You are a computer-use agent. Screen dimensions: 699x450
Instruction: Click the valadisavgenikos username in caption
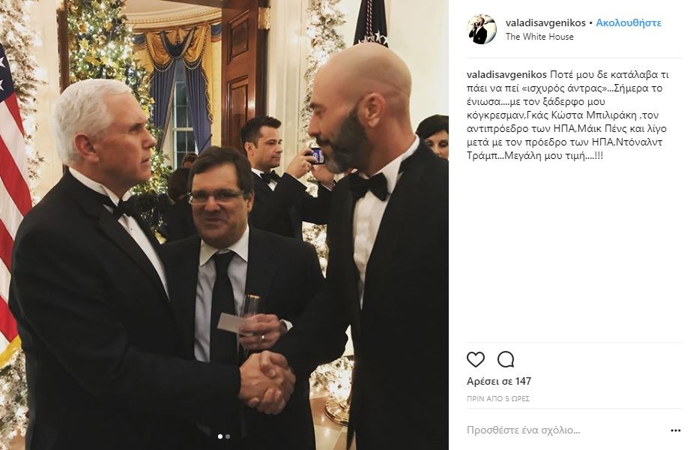(506, 74)
